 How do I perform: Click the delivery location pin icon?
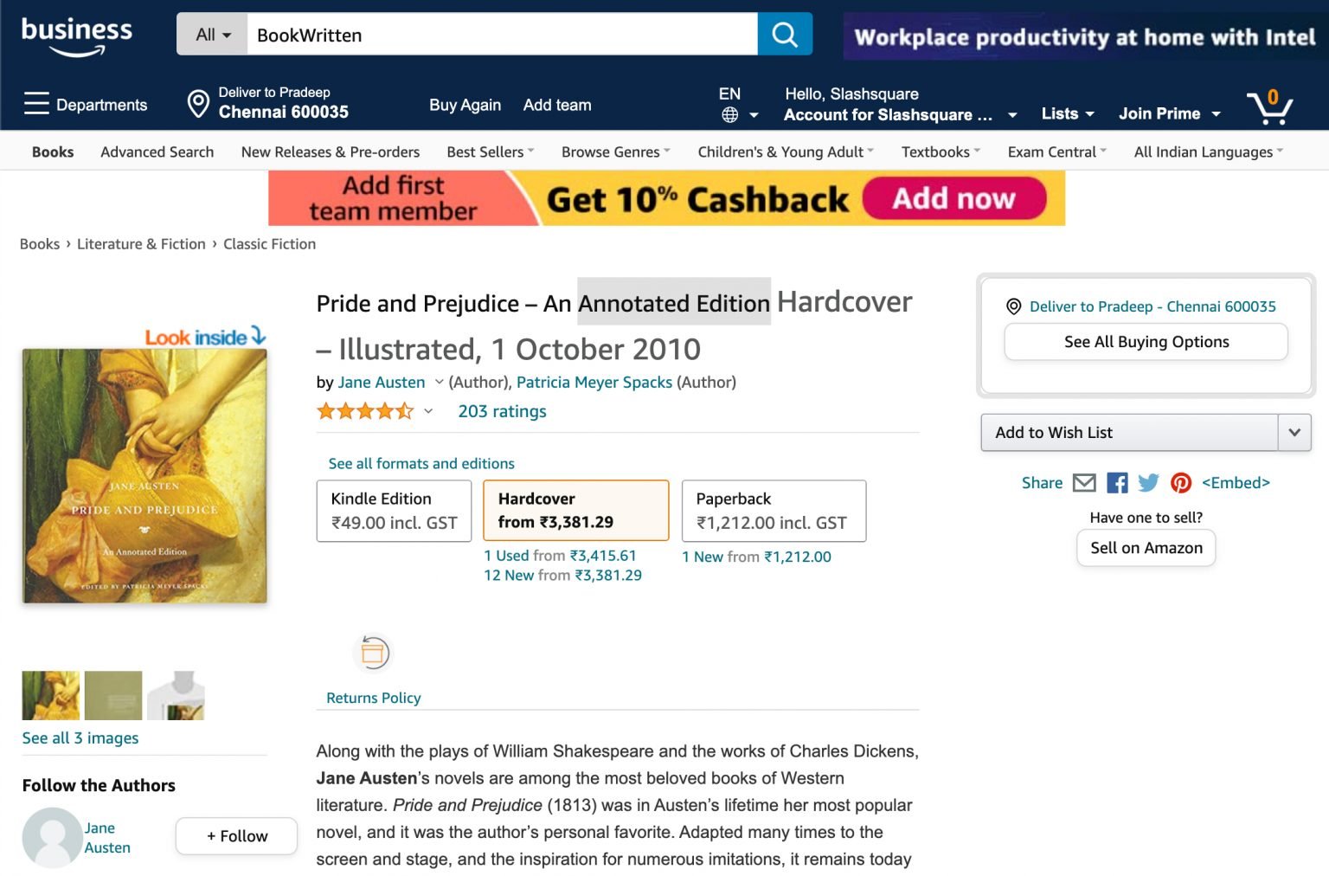198,103
